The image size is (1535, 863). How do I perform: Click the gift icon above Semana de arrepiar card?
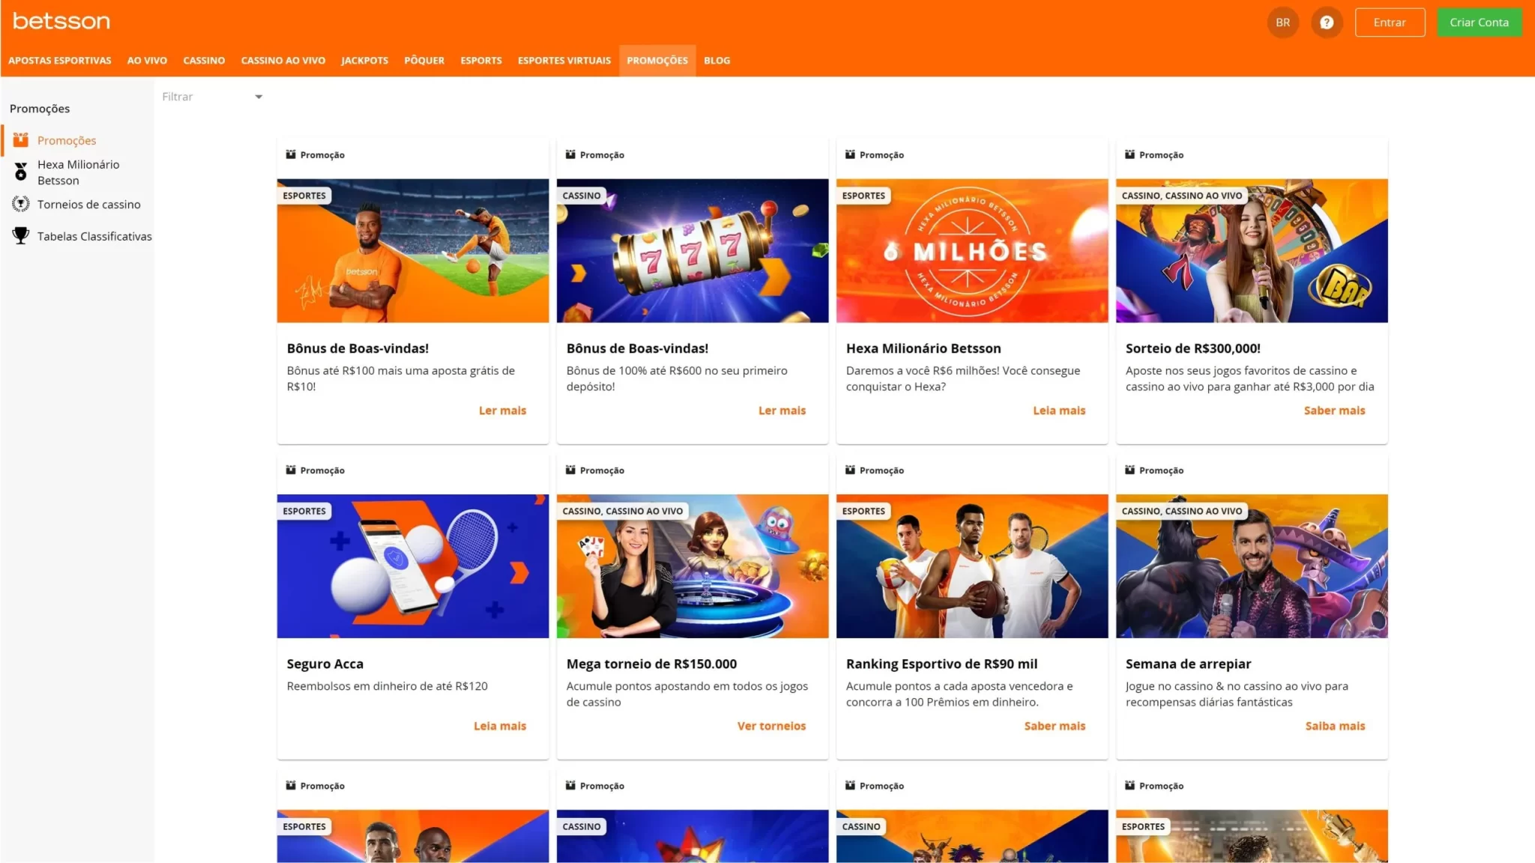point(1130,470)
